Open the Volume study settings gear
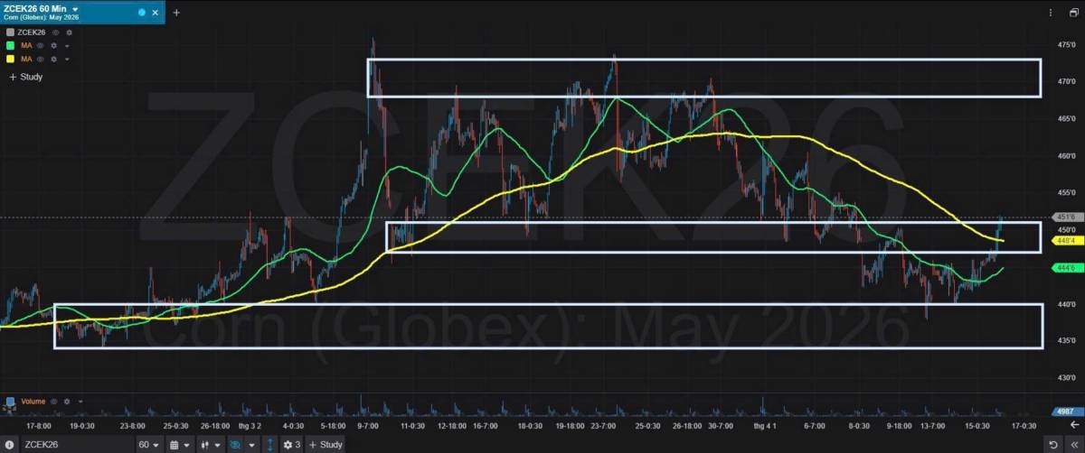 pos(67,402)
